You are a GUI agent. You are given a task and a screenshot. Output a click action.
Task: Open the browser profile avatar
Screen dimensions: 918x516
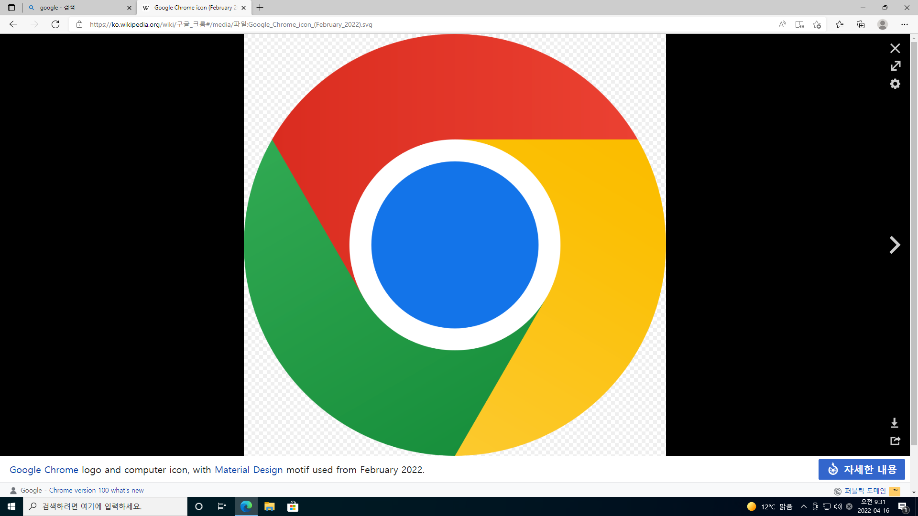pos(883,24)
